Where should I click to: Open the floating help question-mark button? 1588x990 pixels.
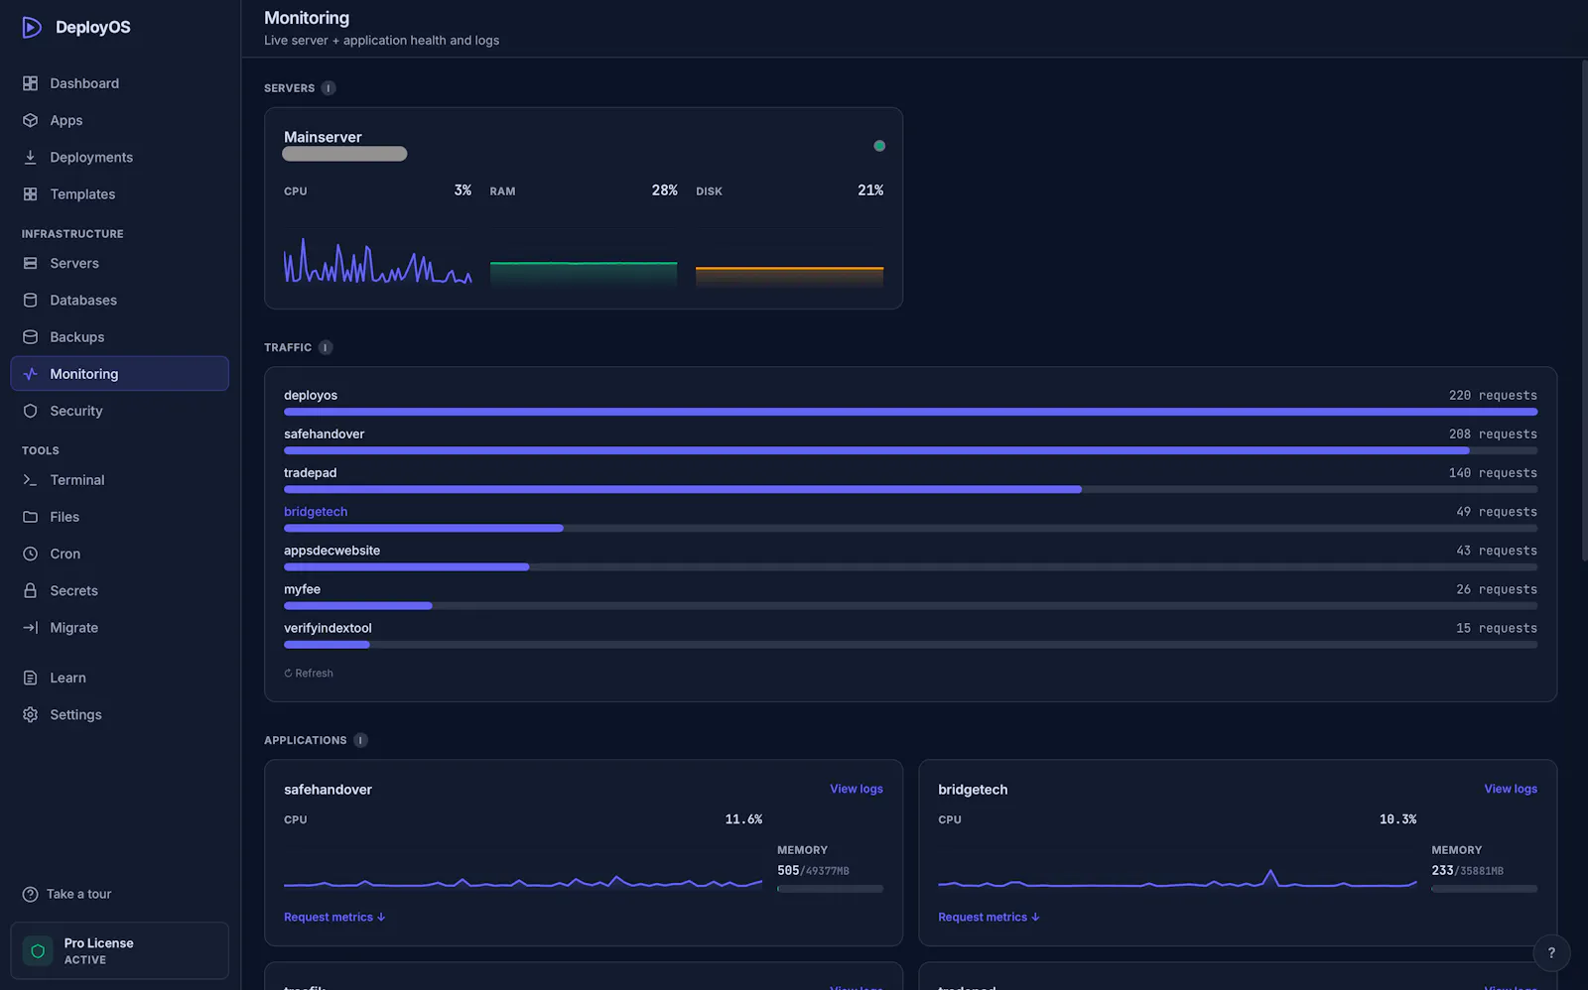[x=1551, y=952]
